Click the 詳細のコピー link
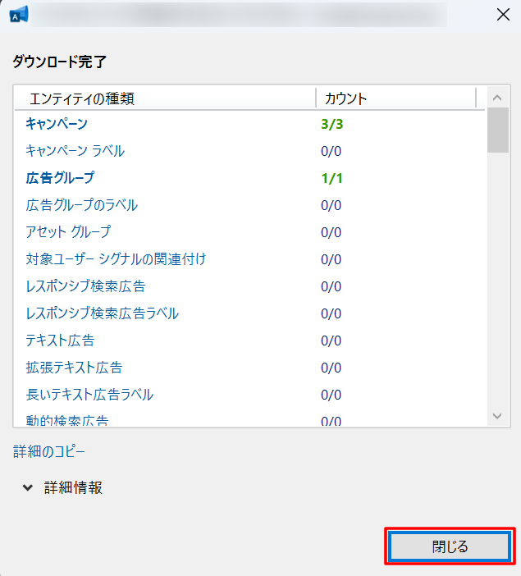Image resolution: width=521 pixels, height=576 pixels. [x=48, y=451]
